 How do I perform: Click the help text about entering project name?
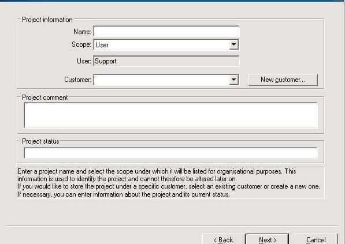pyautogui.click(x=169, y=183)
